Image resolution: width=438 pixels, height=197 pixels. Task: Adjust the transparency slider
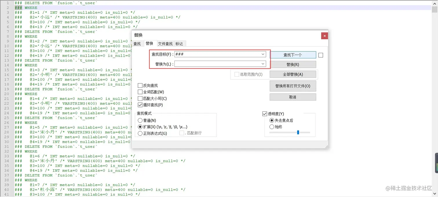coord(298,132)
